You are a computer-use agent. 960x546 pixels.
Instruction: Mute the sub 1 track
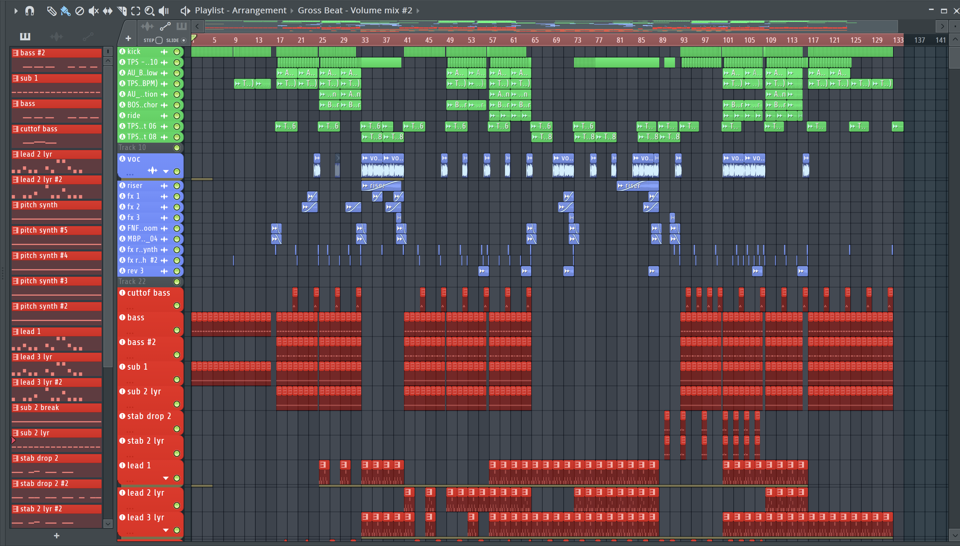[177, 379]
